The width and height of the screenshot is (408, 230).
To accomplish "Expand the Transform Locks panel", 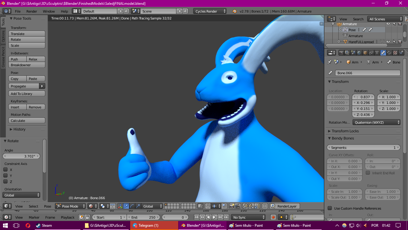I will point(345,131).
